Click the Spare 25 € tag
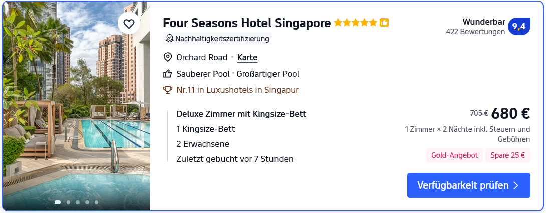 [508, 155]
